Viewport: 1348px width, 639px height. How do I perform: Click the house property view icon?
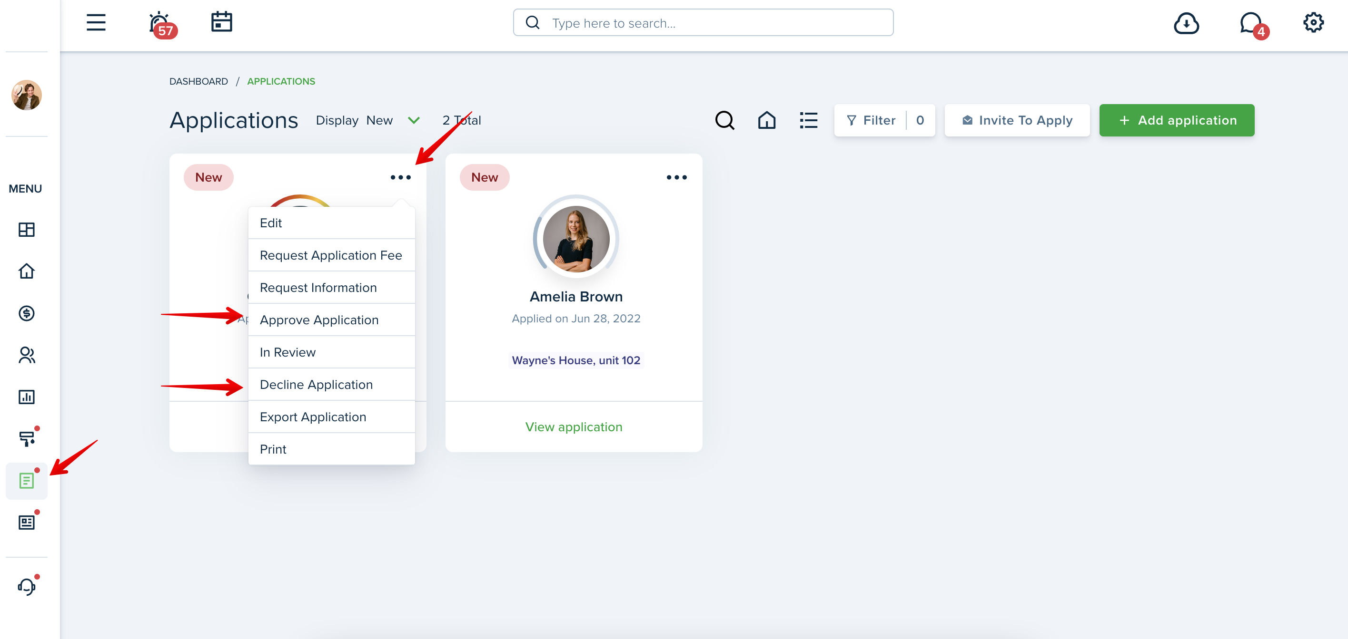767,120
